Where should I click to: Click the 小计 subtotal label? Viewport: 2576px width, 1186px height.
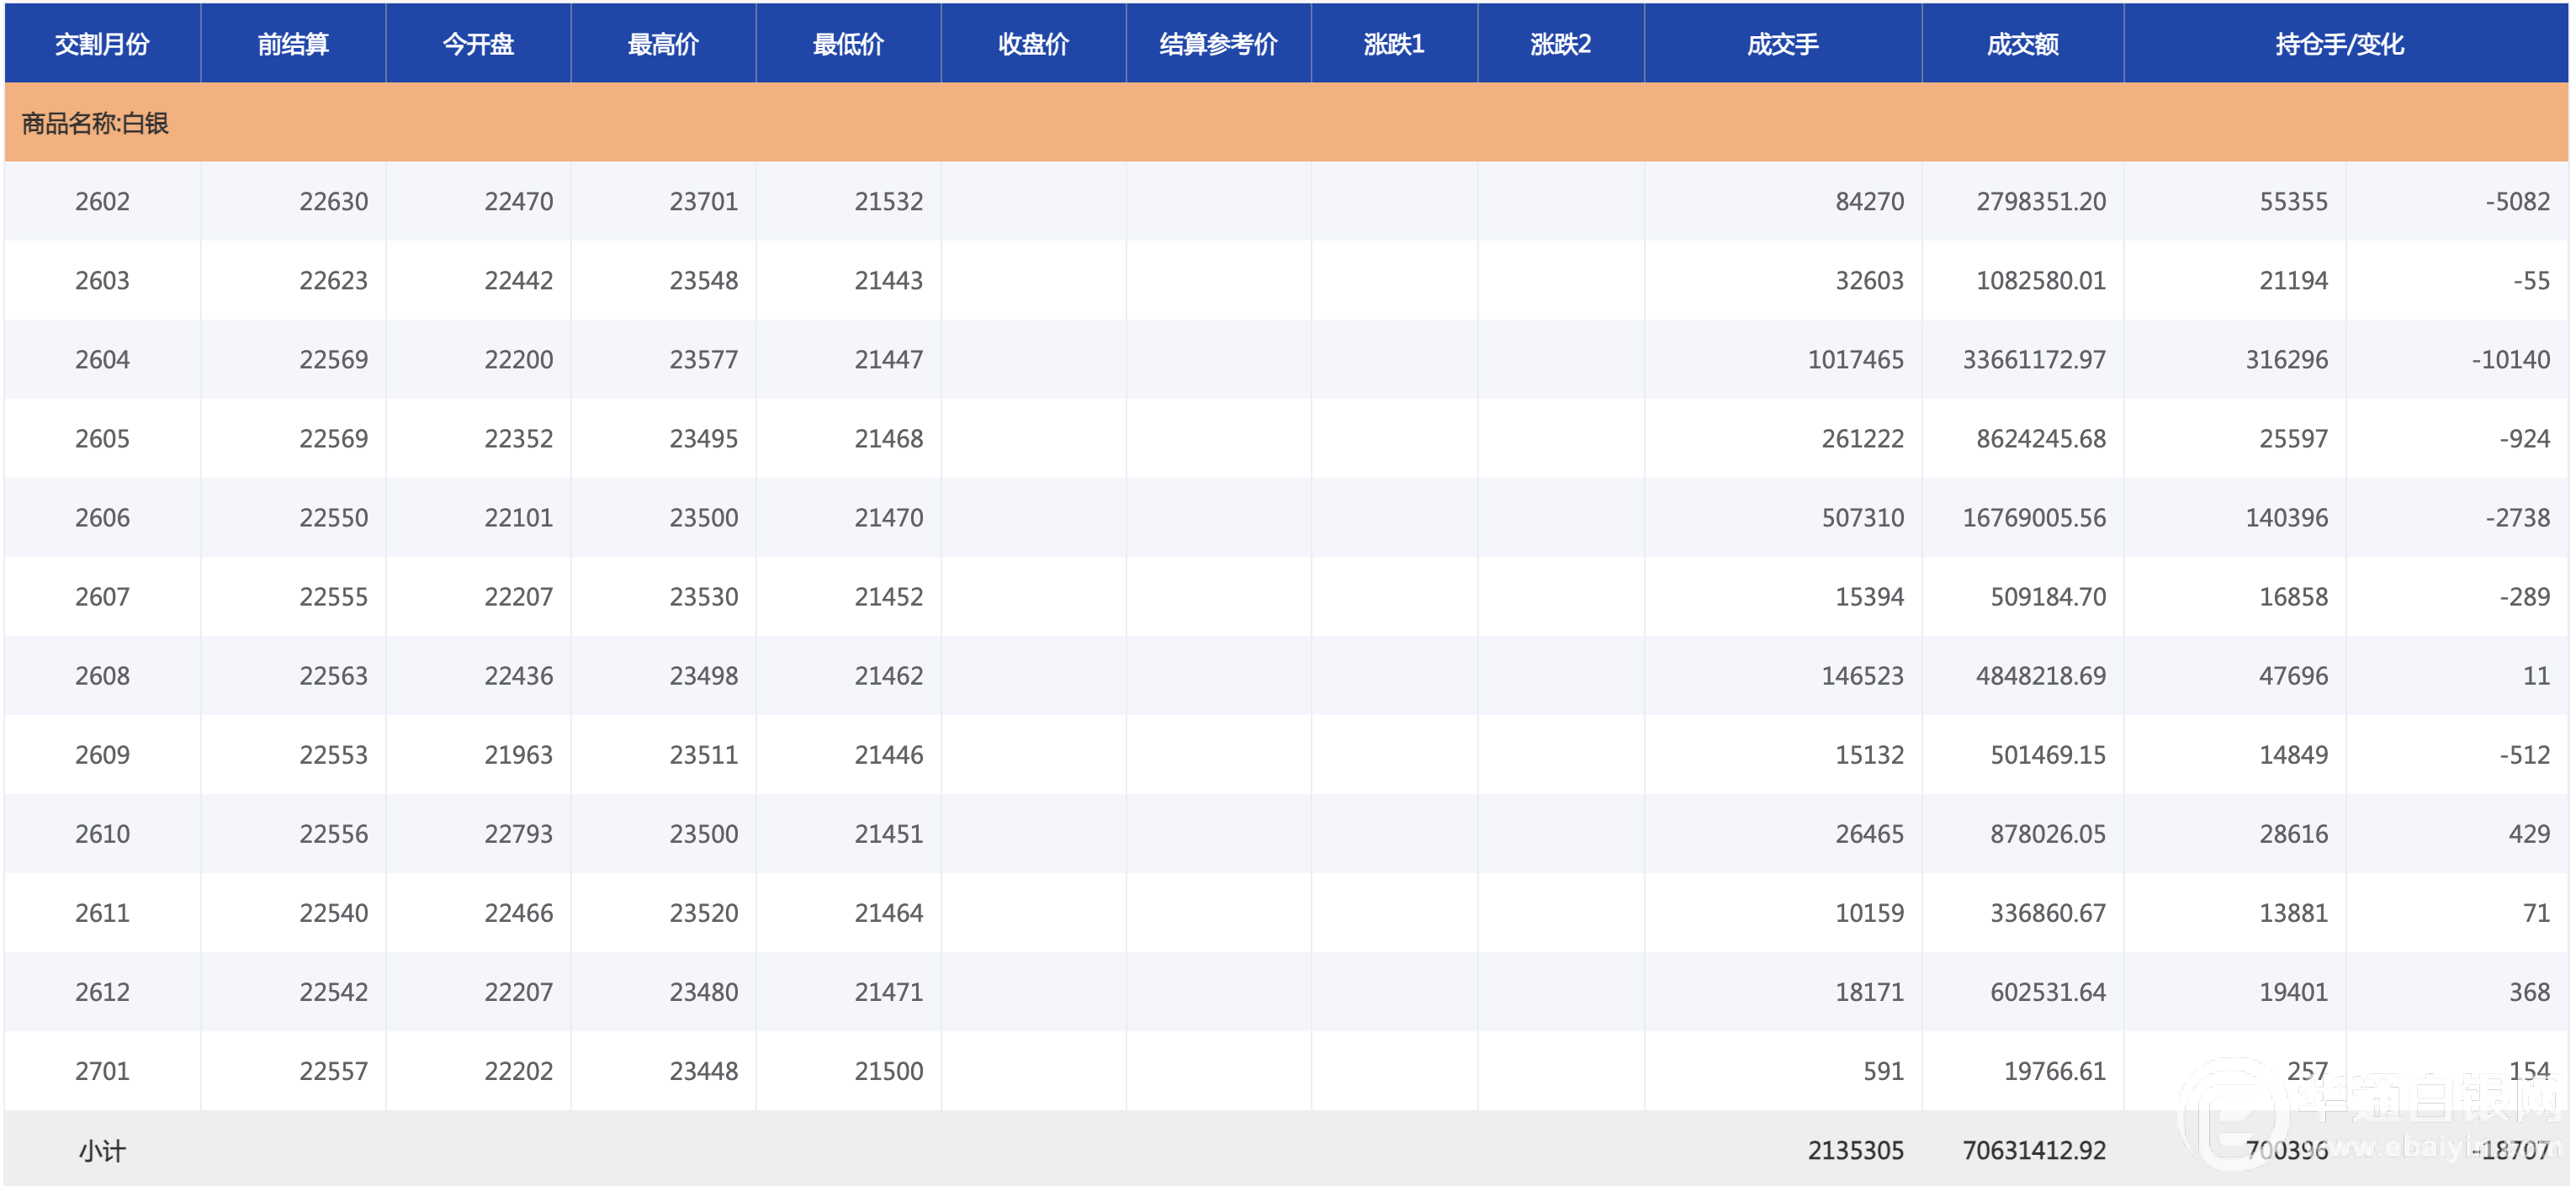pos(102,1151)
